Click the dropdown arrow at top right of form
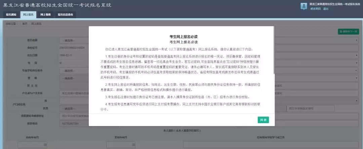The image size is (363, 149). click(x=357, y=40)
